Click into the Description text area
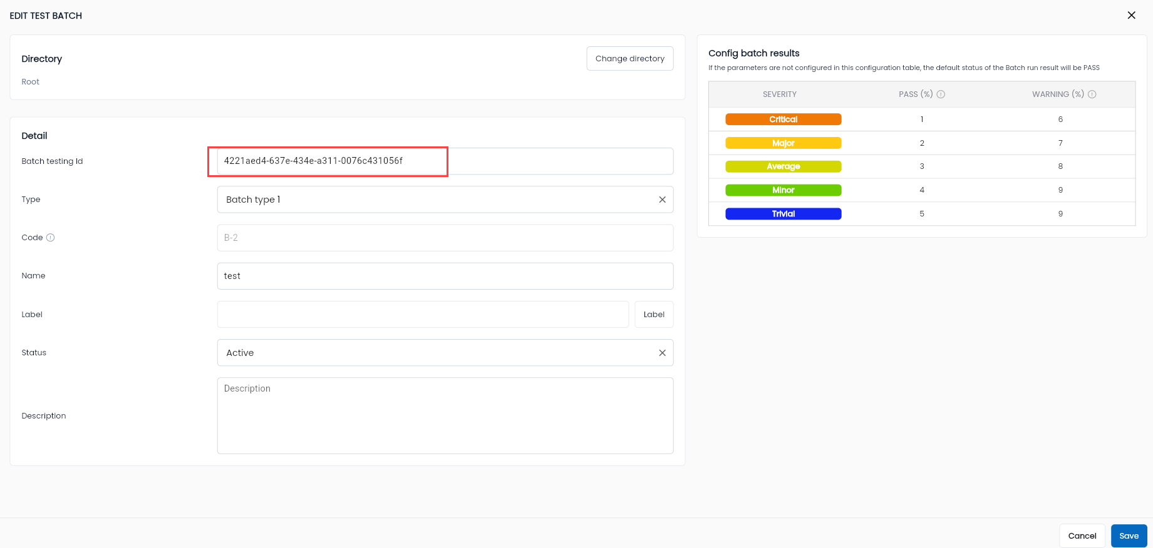 coord(445,415)
